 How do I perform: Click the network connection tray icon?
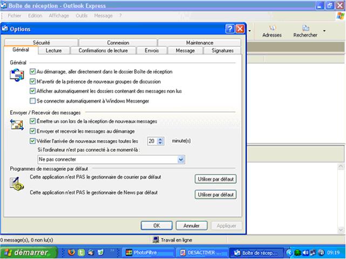pyautogui.click(x=313, y=253)
